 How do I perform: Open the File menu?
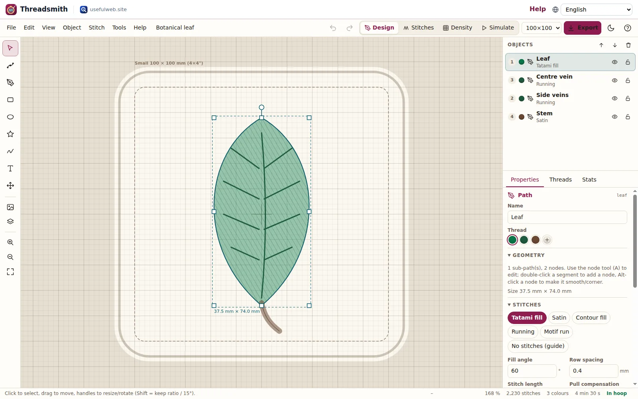pyautogui.click(x=12, y=28)
